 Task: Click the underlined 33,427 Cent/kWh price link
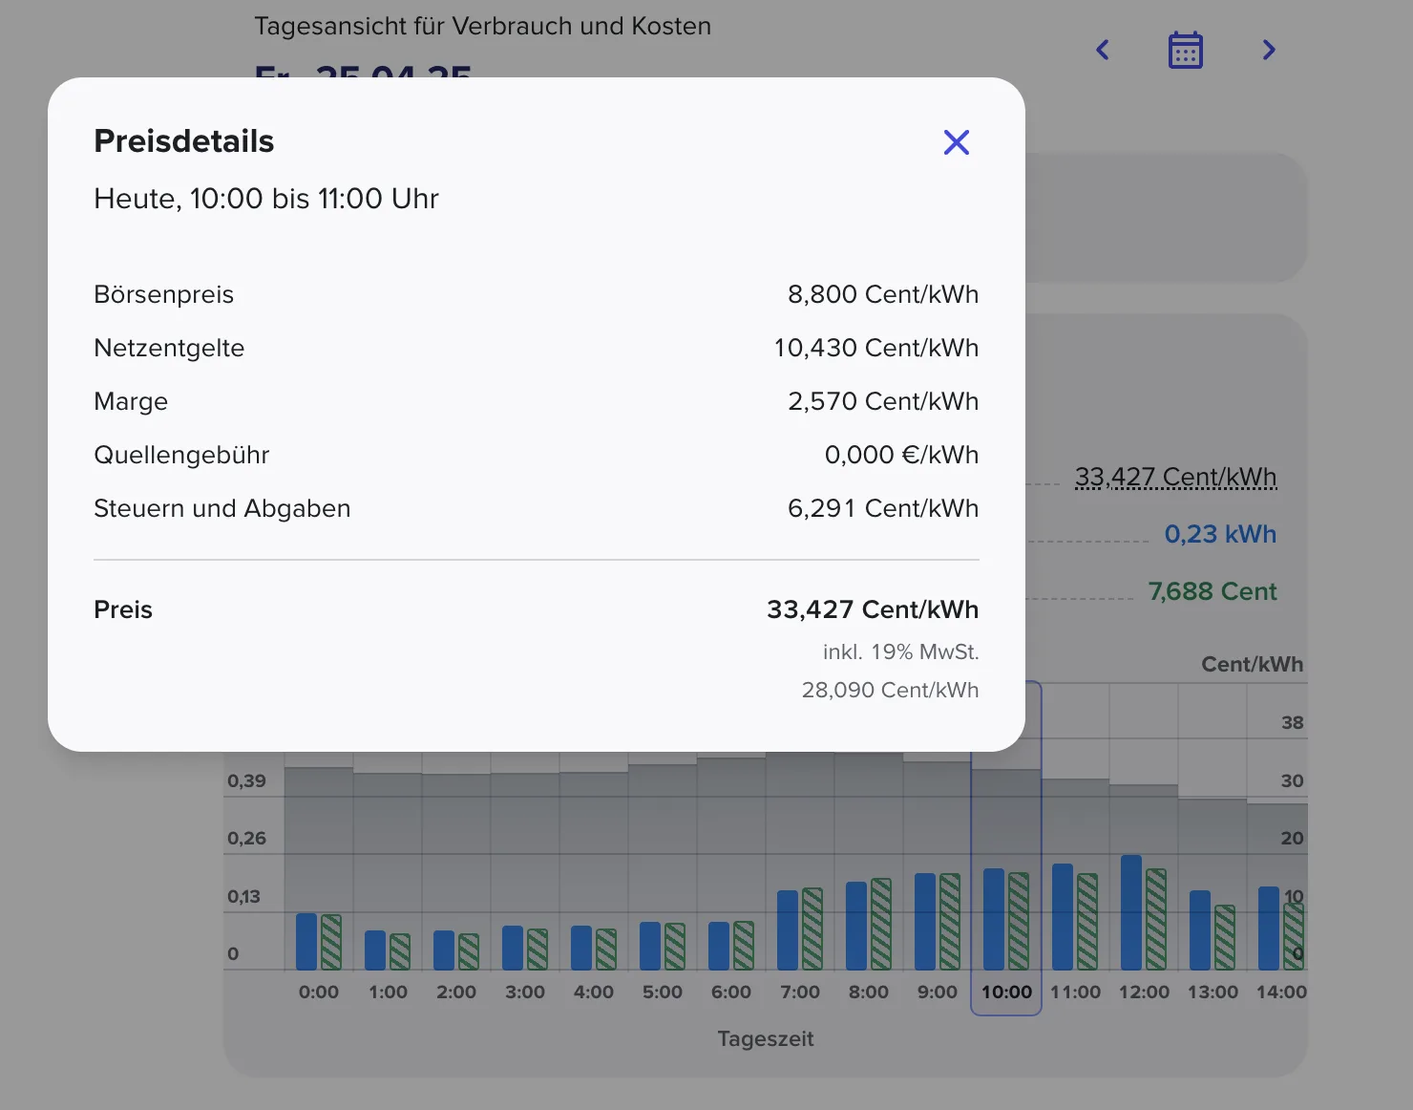pyautogui.click(x=1175, y=477)
